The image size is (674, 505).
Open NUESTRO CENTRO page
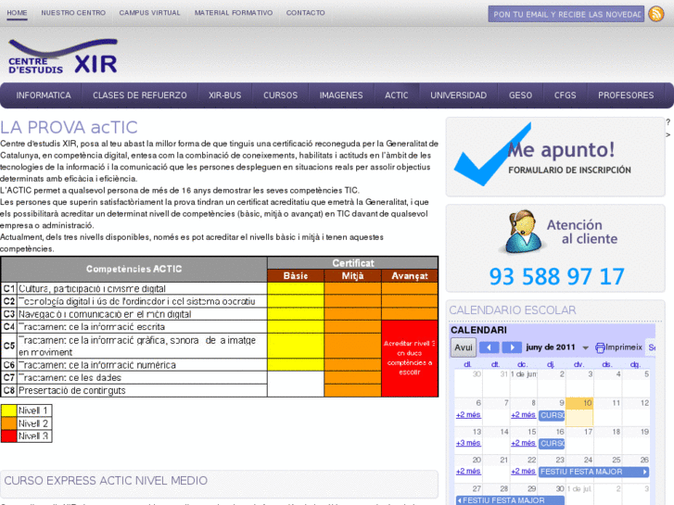(x=73, y=13)
